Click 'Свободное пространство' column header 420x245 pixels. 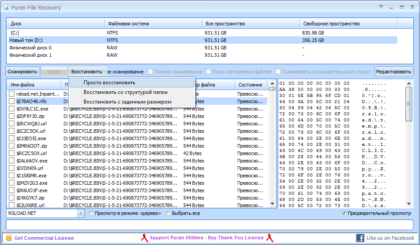coord(348,24)
